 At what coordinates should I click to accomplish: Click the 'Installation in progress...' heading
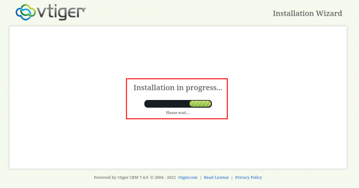[178, 88]
